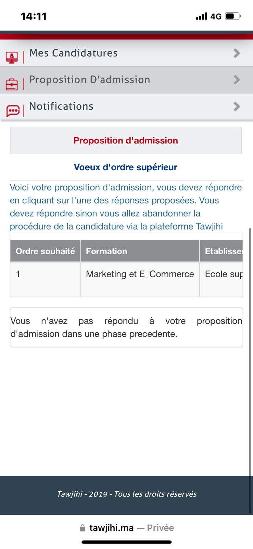Select the Marketing et E_Commerce table cell

140,274
